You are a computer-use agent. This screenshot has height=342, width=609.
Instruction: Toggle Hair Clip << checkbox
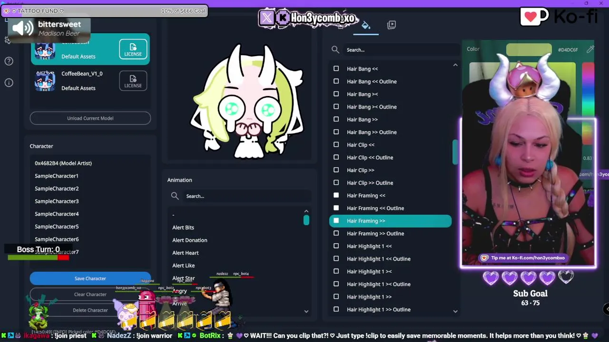pyautogui.click(x=336, y=145)
